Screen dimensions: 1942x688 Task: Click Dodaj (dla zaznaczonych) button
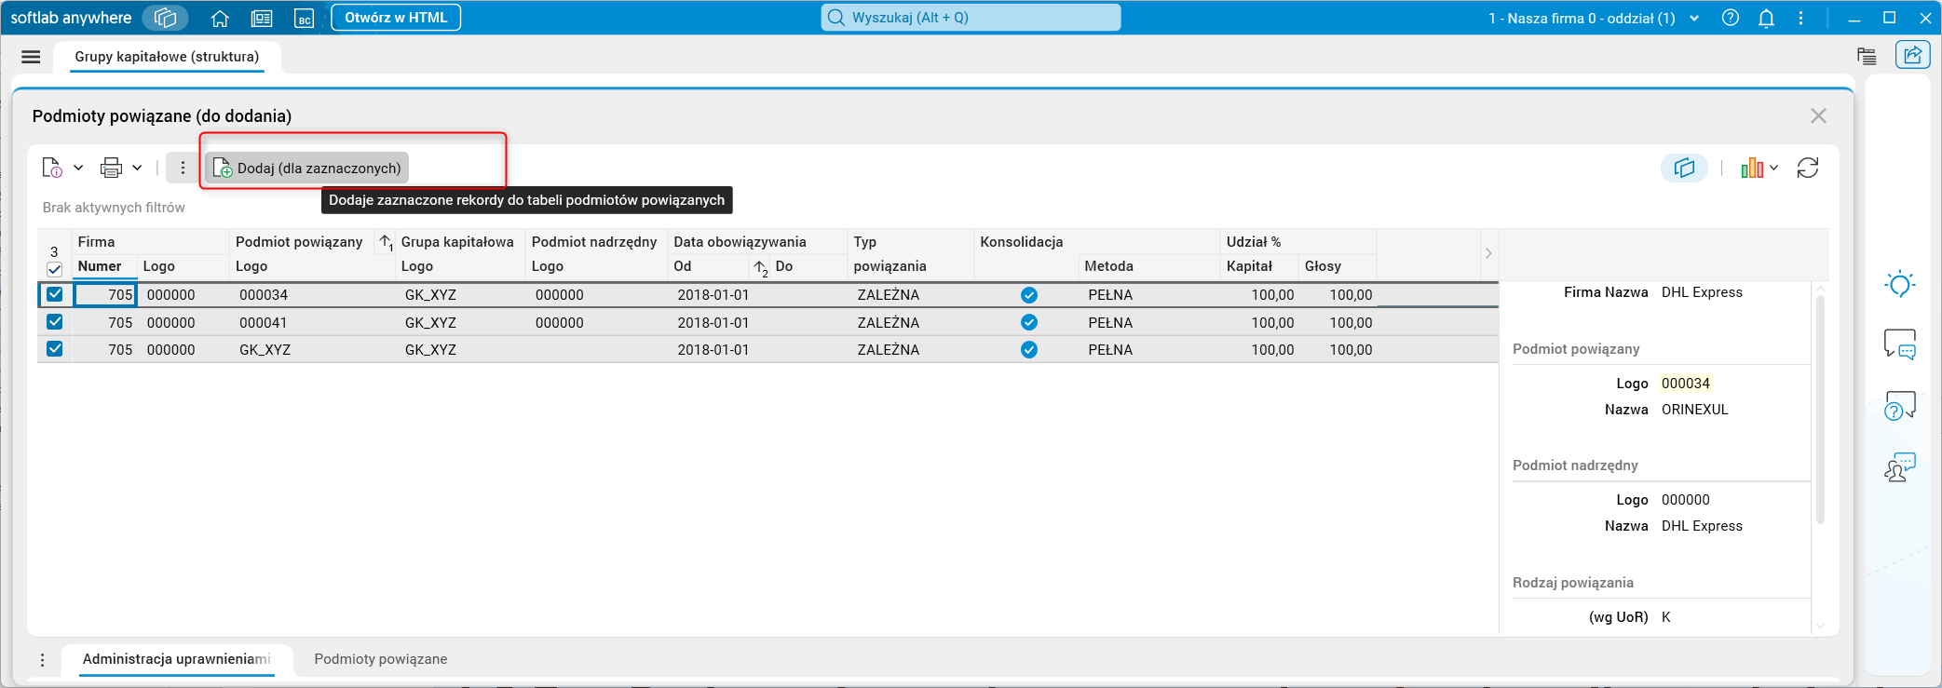pos(307,168)
